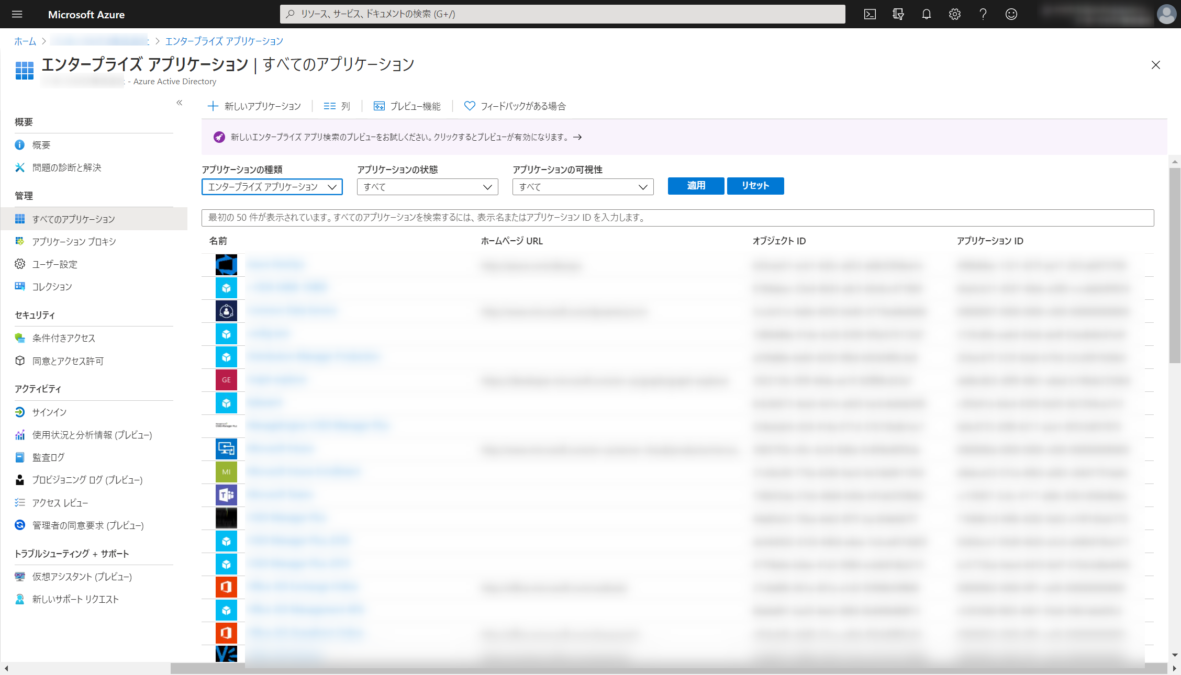Select アプリケーション プロキシ in sidebar
Viewport: 1181px width, 675px height.
74,241
